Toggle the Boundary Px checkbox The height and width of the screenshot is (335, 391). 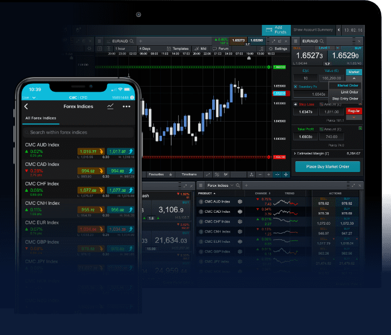[295, 87]
